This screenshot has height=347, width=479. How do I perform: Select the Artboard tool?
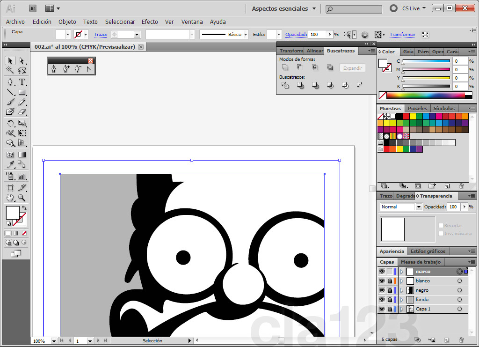[10, 188]
